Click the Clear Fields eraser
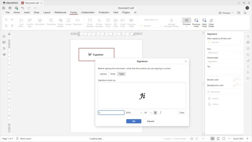The height and width of the screenshot is (142, 252). click(x=211, y=23)
